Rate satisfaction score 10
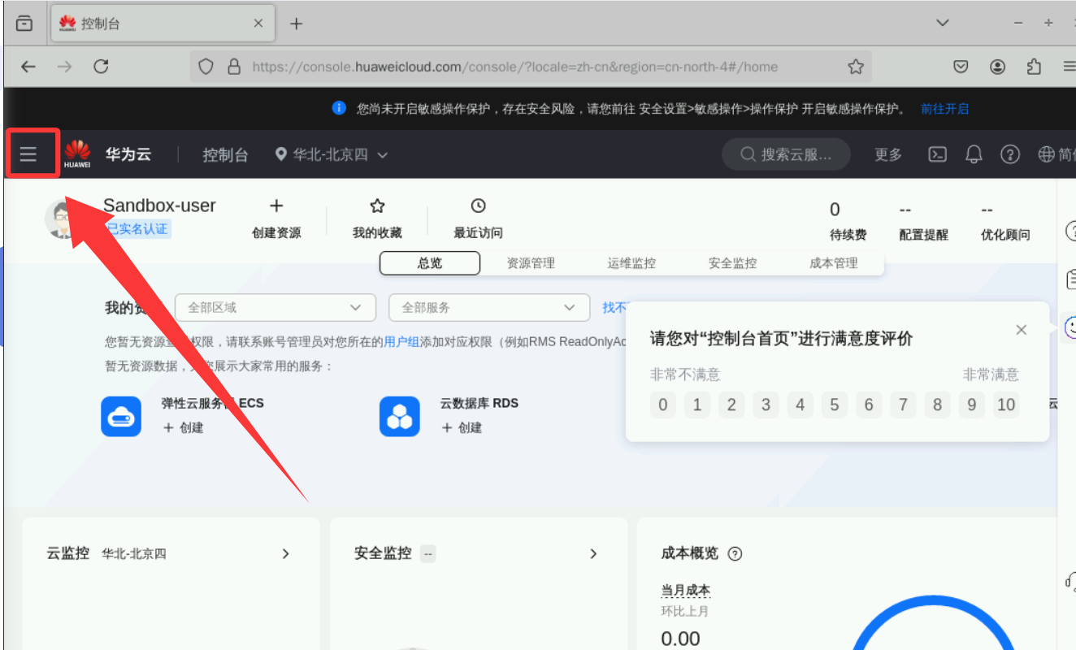The height and width of the screenshot is (650, 1076). (x=1006, y=405)
